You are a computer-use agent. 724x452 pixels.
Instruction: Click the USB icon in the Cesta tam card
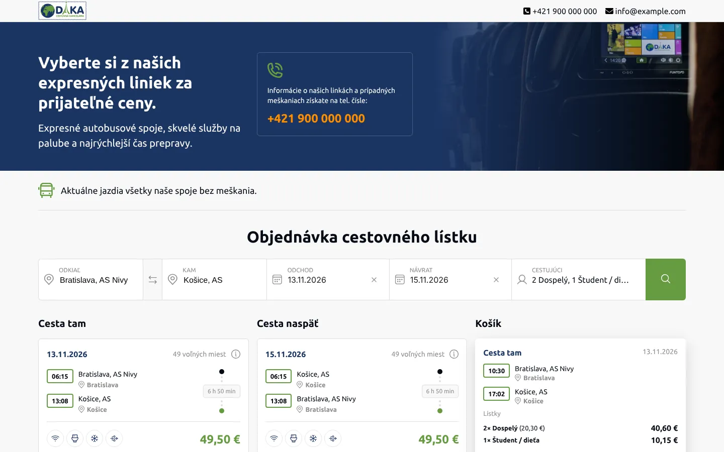pyautogui.click(x=114, y=438)
